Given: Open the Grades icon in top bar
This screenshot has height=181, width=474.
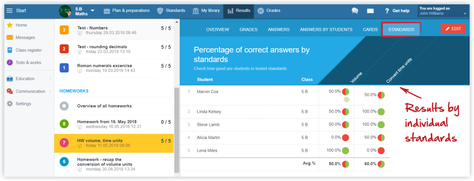Looking at the screenshot, I should pos(261,10).
